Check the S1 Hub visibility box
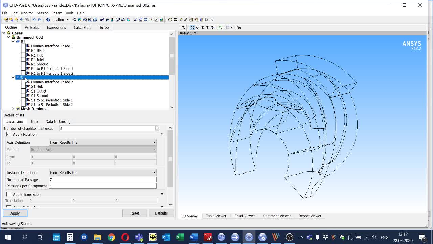The height and width of the screenshot is (244, 433). [23, 86]
